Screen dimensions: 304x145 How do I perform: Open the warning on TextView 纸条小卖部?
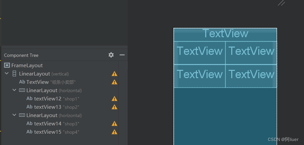(114, 82)
